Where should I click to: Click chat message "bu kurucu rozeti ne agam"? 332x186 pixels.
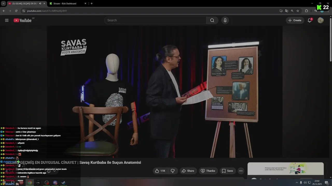[29, 128]
